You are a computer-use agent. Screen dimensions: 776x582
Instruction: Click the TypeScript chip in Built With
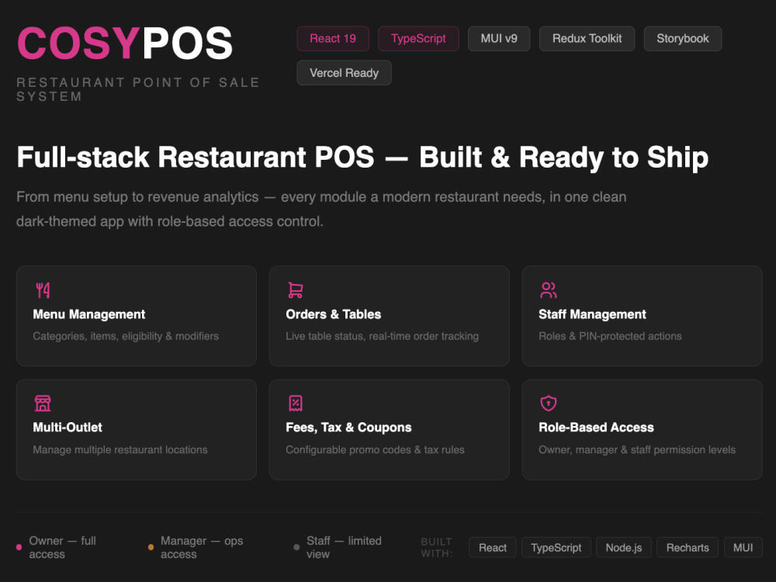coord(556,547)
